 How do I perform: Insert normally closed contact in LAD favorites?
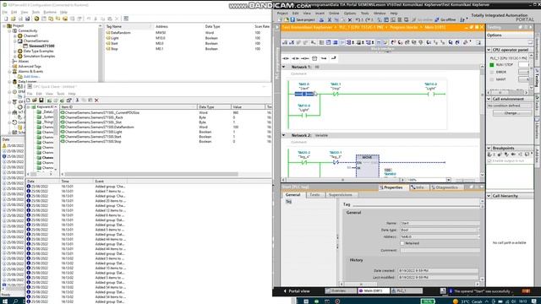(295, 58)
